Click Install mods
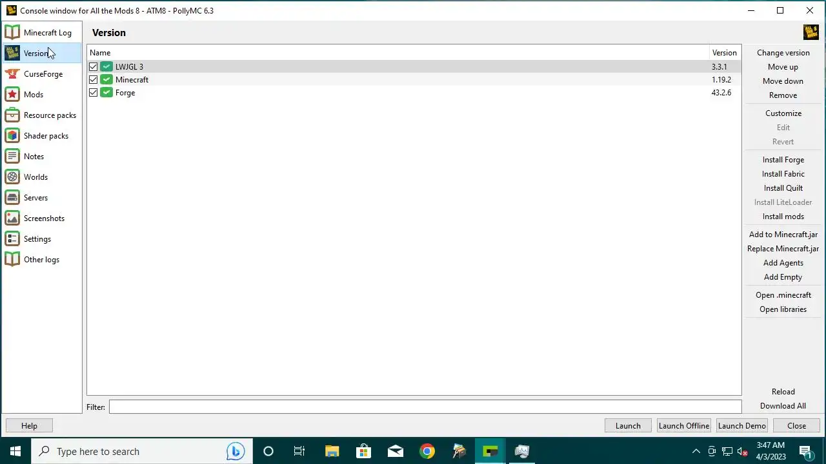 point(783,217)
